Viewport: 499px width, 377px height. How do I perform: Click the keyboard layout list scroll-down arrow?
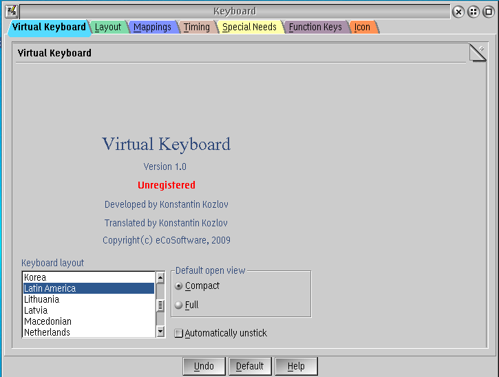point(160,332)
